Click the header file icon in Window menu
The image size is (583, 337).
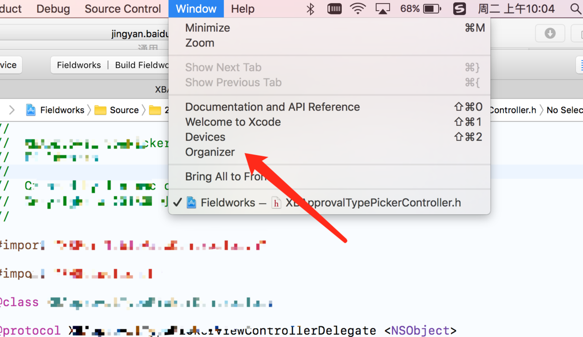[277, 203]
